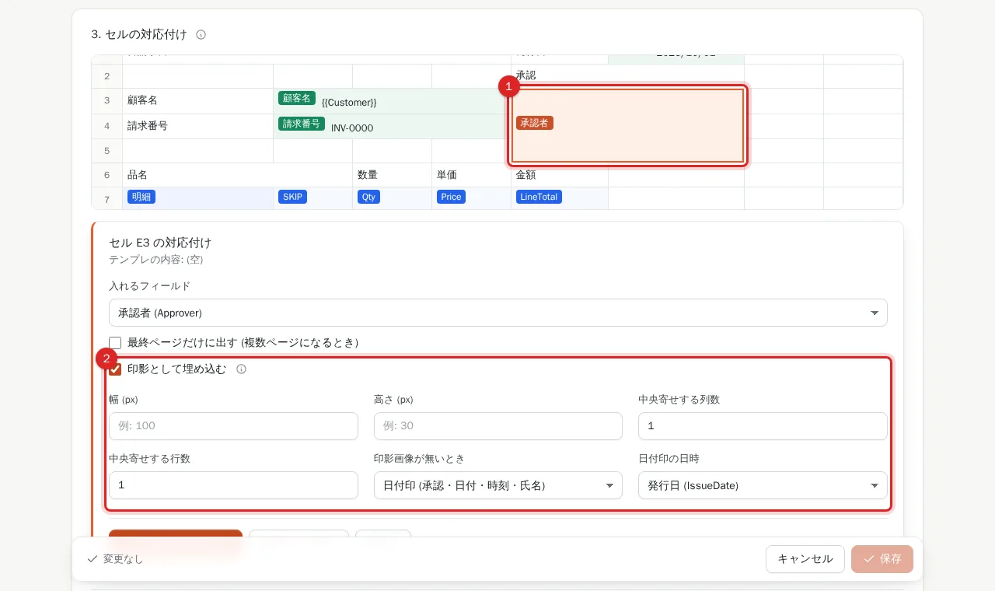Click the 品名 header cell
Viewport: 995px width, 591px height.
pyautogui.click(x=237, y=175)
